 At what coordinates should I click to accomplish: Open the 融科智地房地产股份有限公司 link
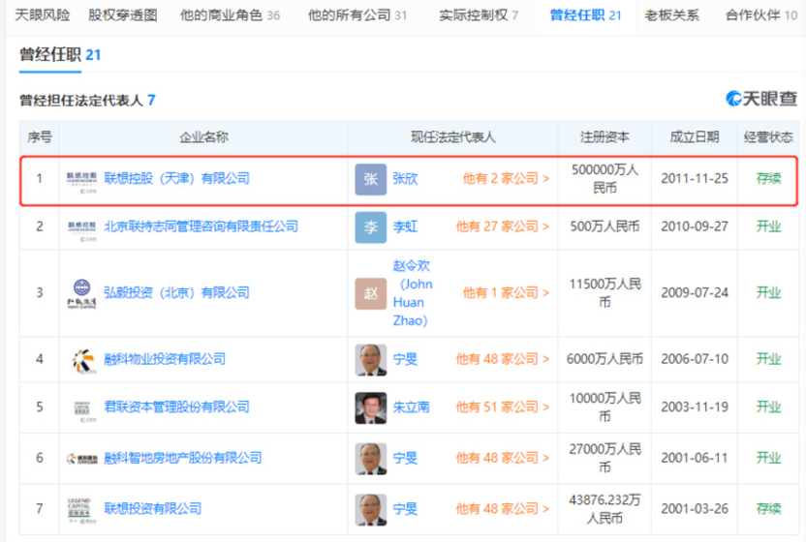[183, 457]
